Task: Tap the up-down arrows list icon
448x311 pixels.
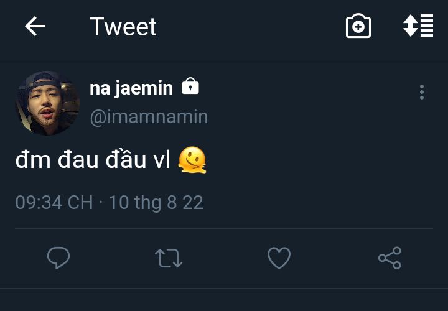Action: (x=418, y=26)
